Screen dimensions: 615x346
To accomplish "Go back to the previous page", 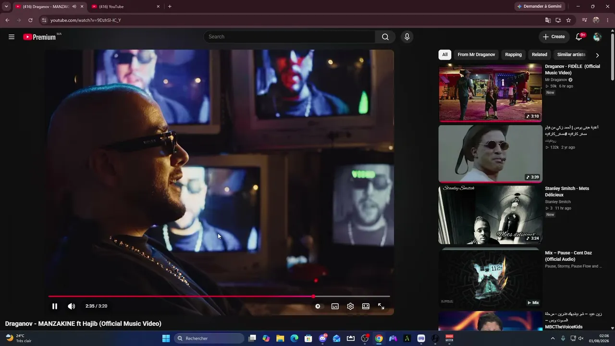I will [x=7, y=20].
